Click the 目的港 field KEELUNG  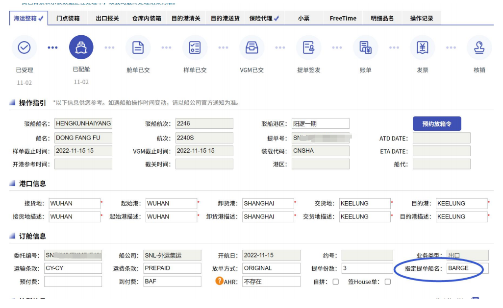click(462, 204)
